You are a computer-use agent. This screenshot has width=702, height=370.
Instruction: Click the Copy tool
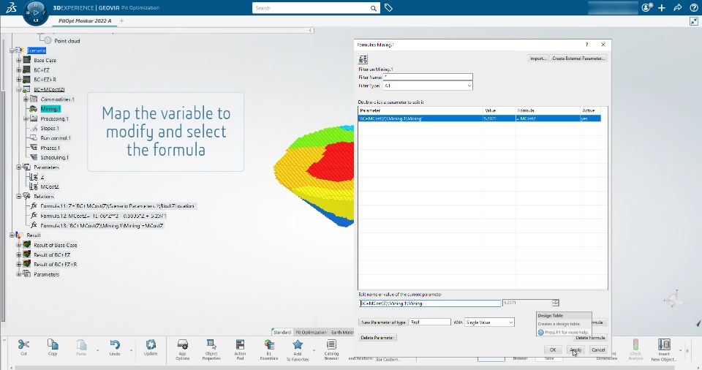53,347
